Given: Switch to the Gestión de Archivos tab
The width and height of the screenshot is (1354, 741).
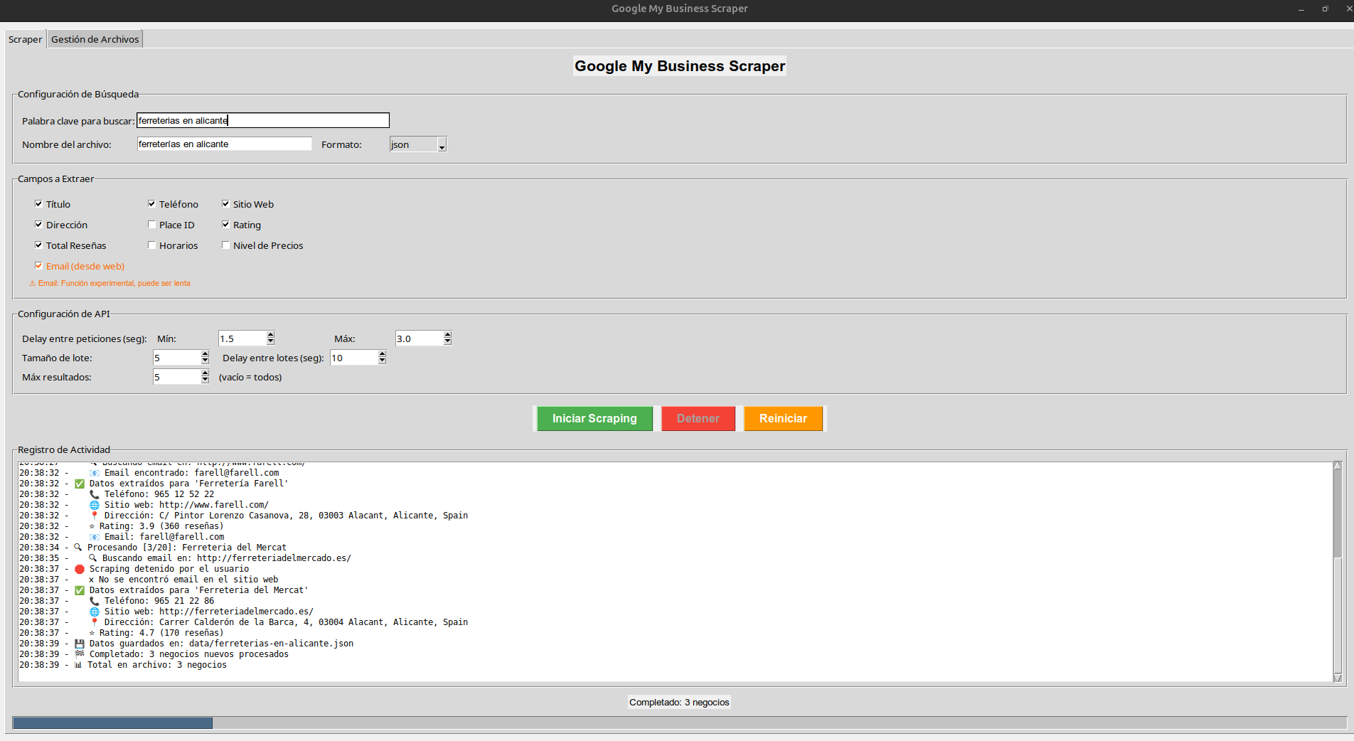Looking at the screenshot, I should click(95, 39).
